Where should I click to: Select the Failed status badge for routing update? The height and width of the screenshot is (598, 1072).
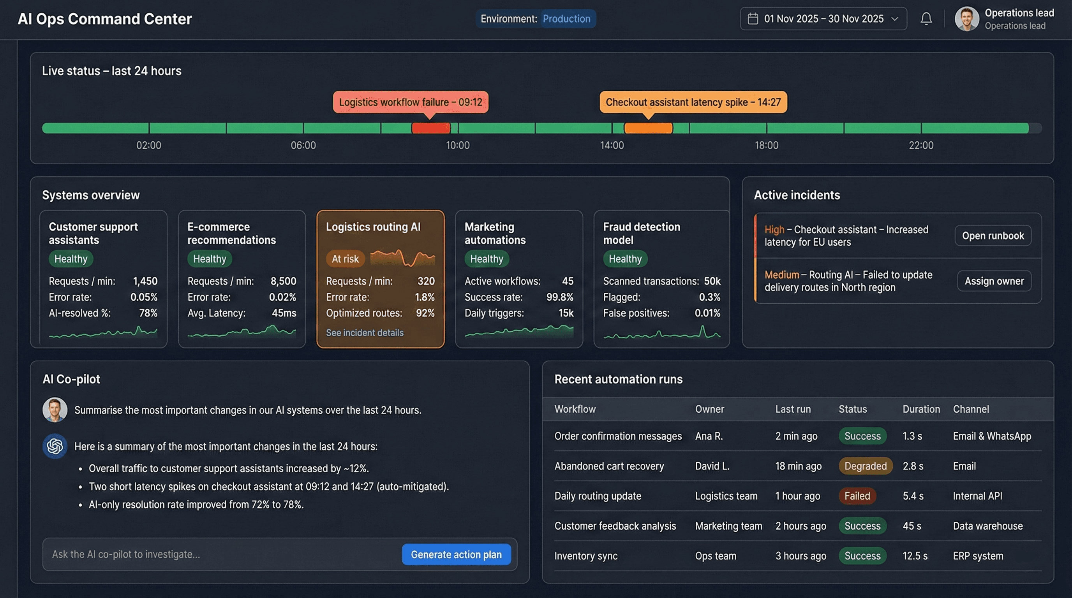[857, 496]
